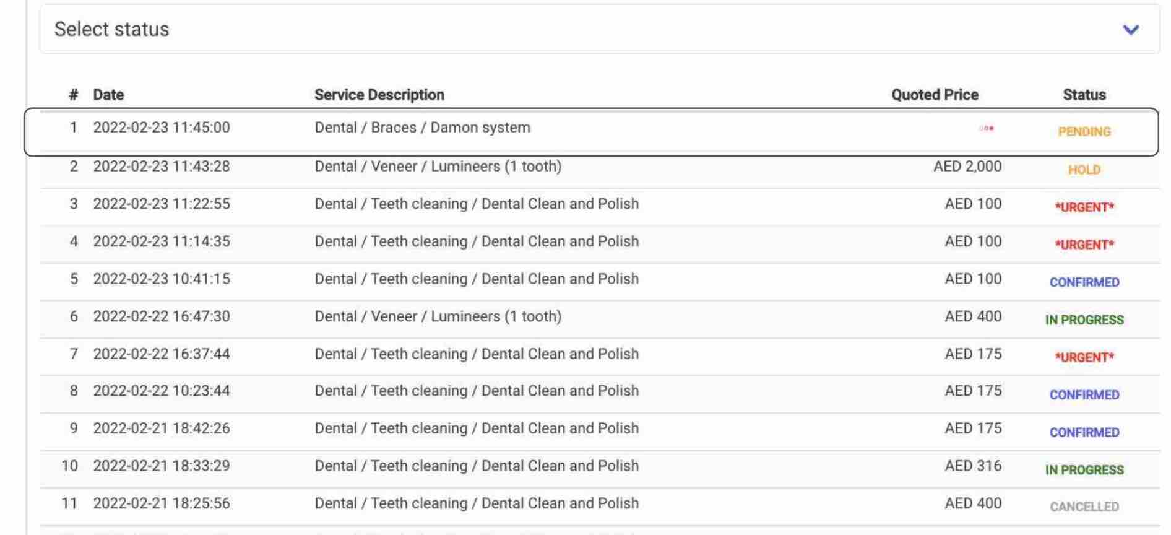Select row 7 dated 2022-02-22 16:37:44
The image size is (1171, 535).
pyautogui.click(x=600, y=357)
